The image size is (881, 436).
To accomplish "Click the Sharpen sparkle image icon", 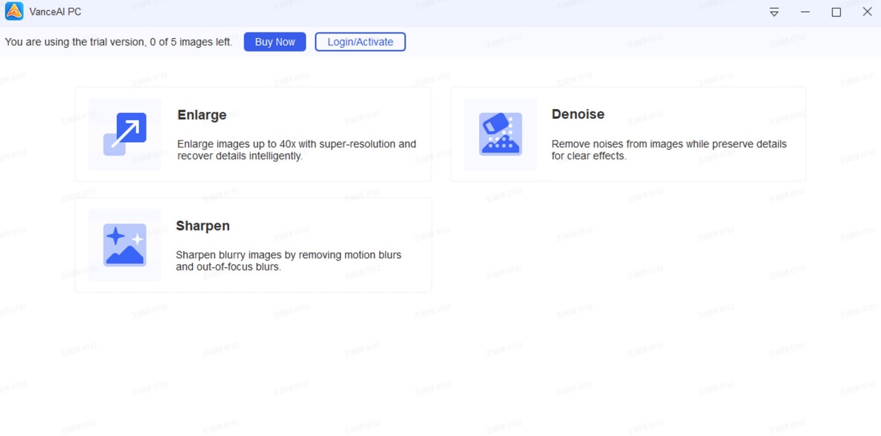I will pyautogui.click(x=125, y=245).
